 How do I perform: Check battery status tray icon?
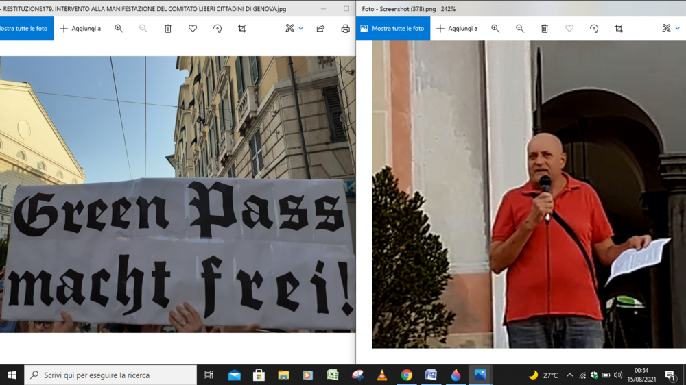[606, 375]
